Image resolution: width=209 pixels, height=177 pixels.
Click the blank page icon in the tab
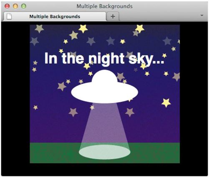tap(9, 16)
